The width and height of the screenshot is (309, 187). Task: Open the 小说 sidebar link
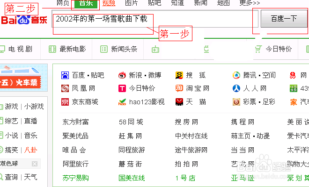pyautogui.click(x=11, y=136)
